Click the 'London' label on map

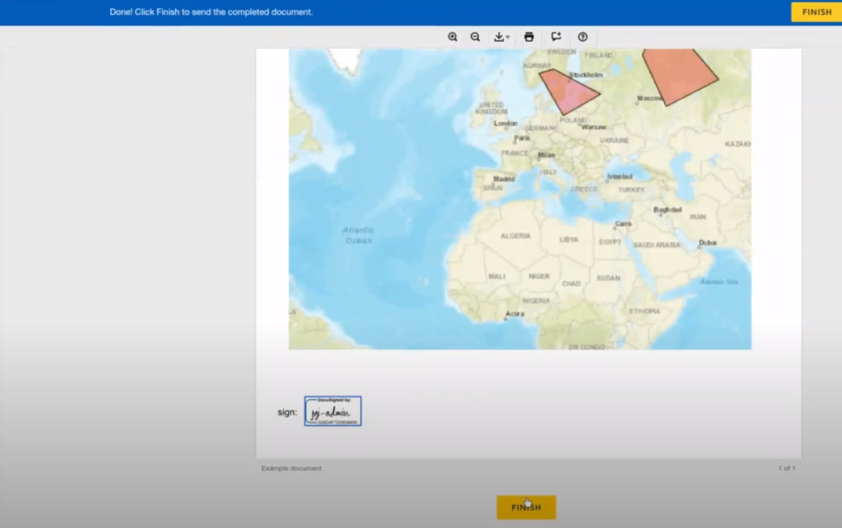click(505, 123)
